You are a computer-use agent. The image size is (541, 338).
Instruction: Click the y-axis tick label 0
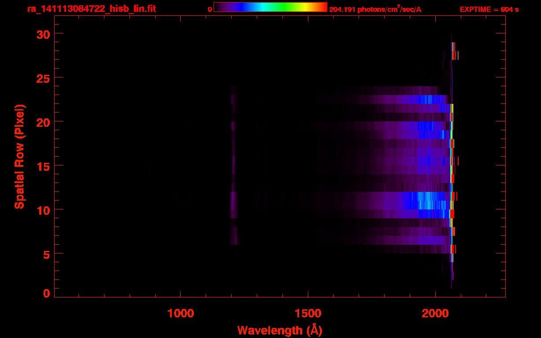click(x=47, y=293)
